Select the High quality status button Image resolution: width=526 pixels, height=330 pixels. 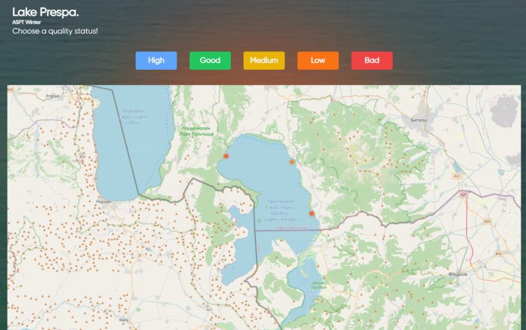(x=156, y=61)
